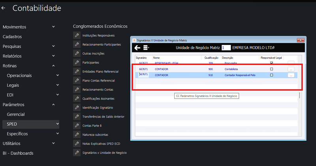316x166 pixels.
Task: Click the back arrow beside Contabilidade title
Action: tap(3, 8)
